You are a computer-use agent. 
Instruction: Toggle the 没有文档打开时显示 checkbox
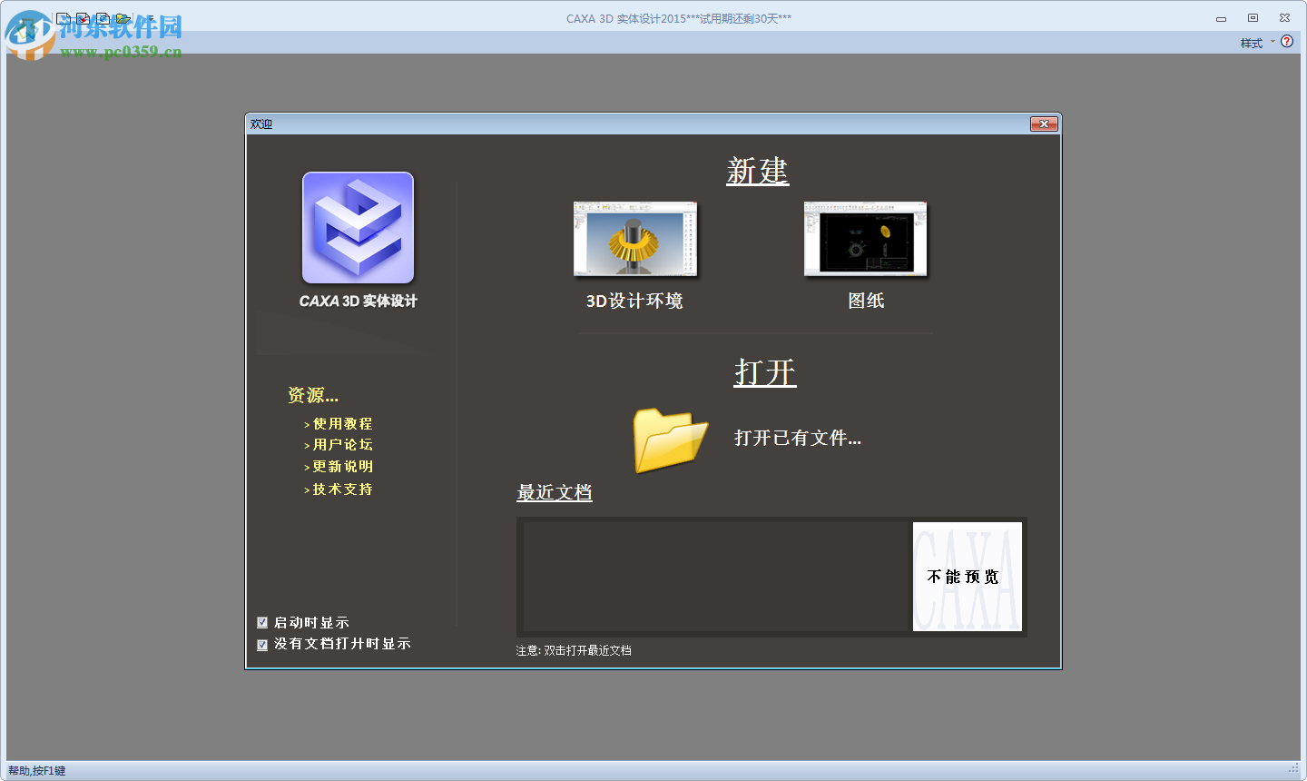(262, 645)
